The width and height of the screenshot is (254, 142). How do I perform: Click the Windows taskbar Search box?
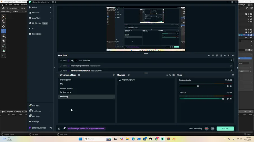tap(98, 139)
